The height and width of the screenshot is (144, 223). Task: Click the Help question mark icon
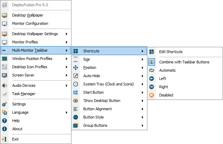coord(4,121)
